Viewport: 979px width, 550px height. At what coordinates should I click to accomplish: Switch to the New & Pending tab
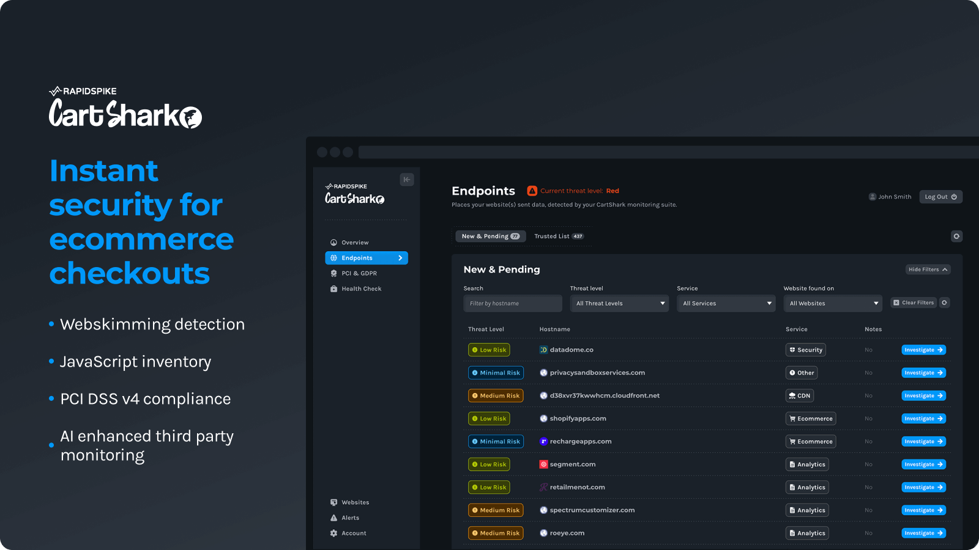[491, 237]
